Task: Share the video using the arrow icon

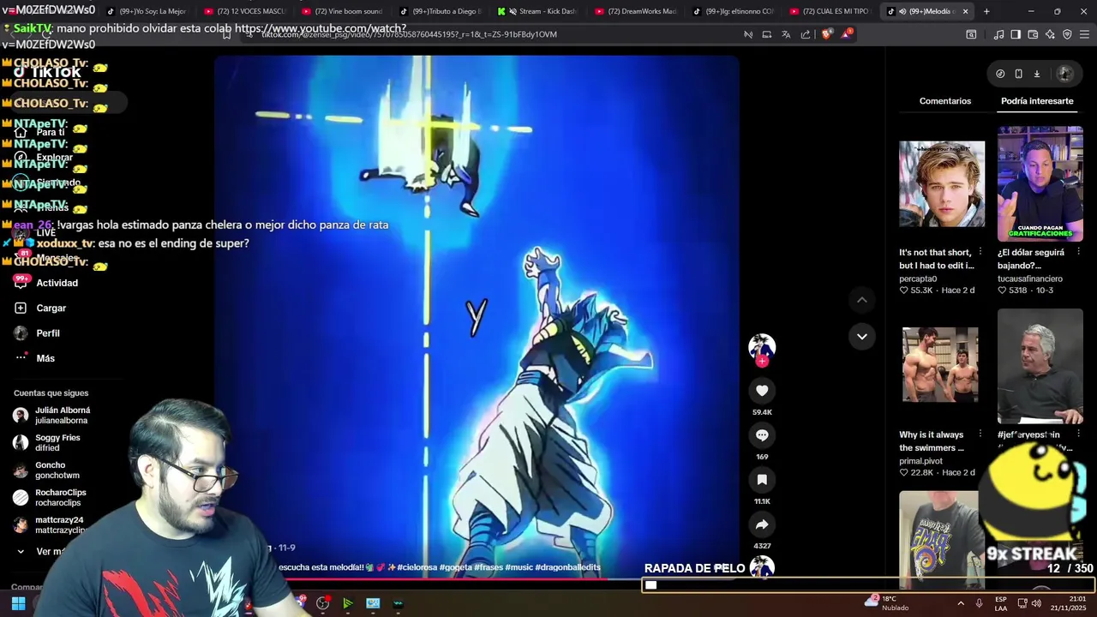Action: pos(762,524)
